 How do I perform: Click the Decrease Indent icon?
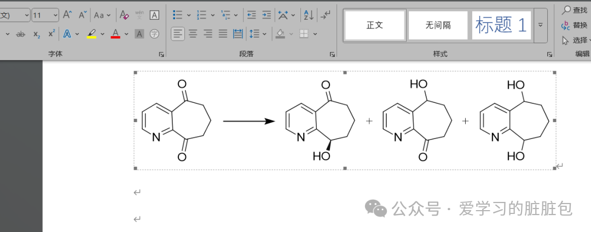click(x=251, y=15)
